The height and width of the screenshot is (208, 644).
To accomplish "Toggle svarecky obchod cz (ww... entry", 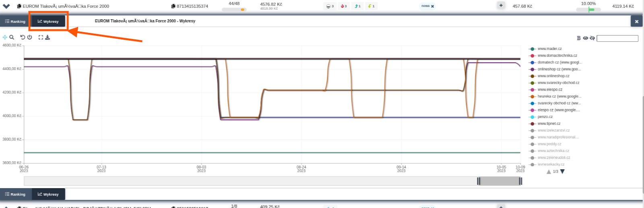I will (555, 103).
